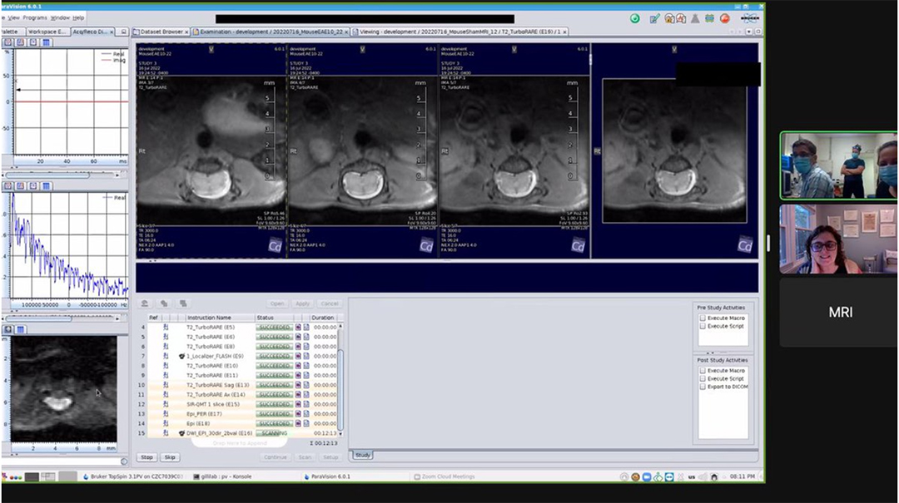Select the edit/pencil icon near the top toolbar
899x503 pixels.
click(654, 18)
